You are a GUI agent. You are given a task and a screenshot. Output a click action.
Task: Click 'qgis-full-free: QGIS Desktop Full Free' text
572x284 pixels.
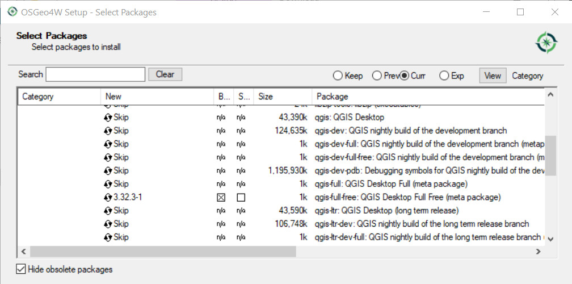click(408, 198)
